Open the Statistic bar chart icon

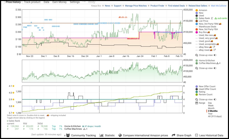click(101, 135)
